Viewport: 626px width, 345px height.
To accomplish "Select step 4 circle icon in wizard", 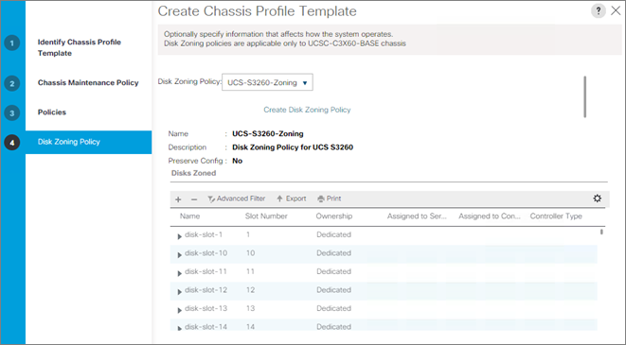I will (x=12, y=142).
